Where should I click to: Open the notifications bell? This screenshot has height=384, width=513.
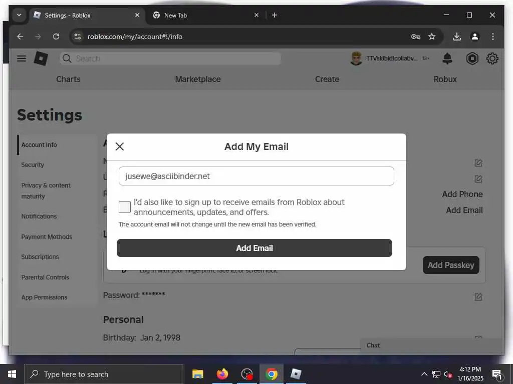pyautogui.click(x=447, y=58)
